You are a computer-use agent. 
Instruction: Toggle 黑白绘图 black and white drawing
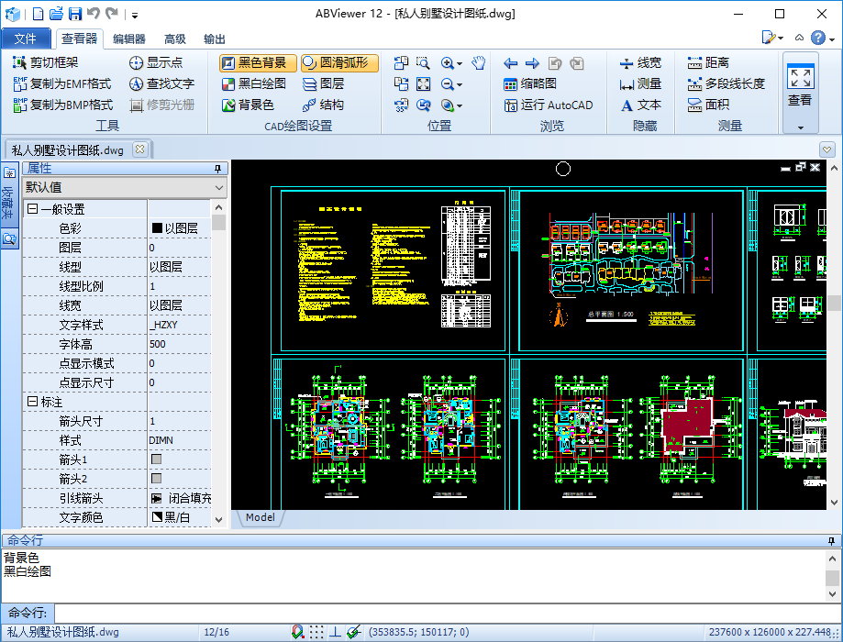(254, 83)
